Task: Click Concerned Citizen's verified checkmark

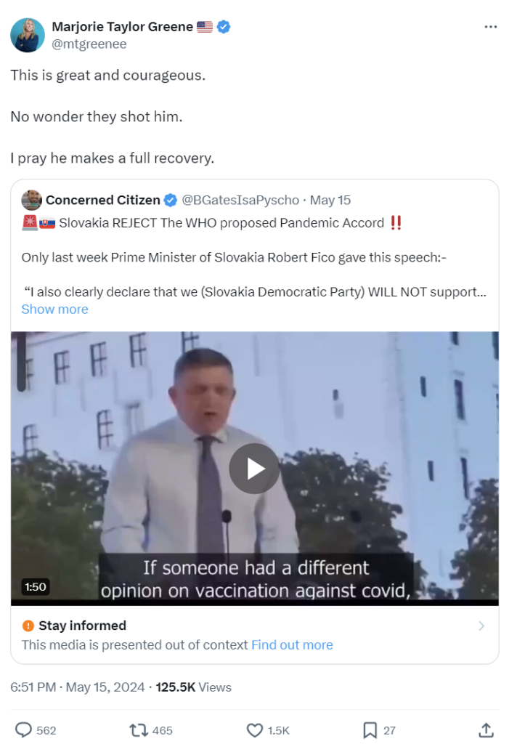Action: (x=171, y=201)
